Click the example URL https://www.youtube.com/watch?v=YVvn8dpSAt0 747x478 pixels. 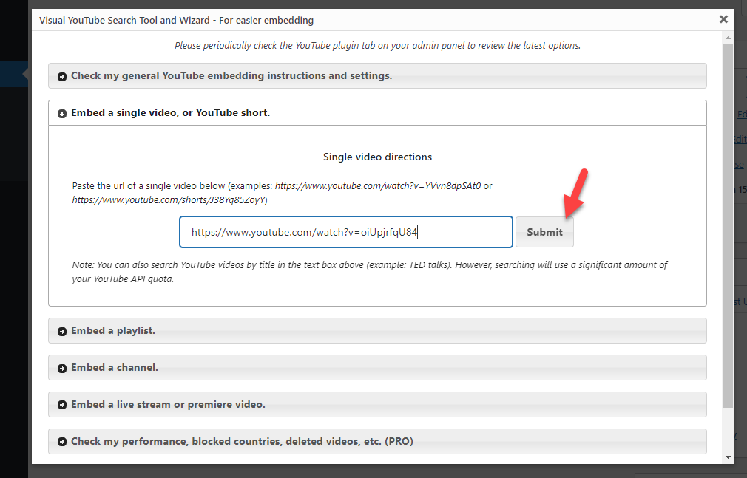click(x=378, y=185)
